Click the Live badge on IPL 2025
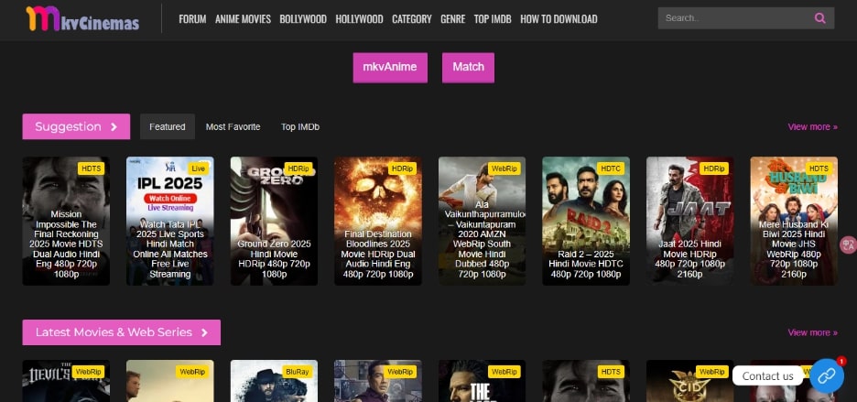 [198, 168]
